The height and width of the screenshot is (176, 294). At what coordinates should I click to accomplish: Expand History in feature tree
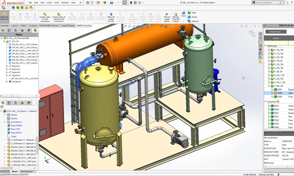[x=5, y=115]
